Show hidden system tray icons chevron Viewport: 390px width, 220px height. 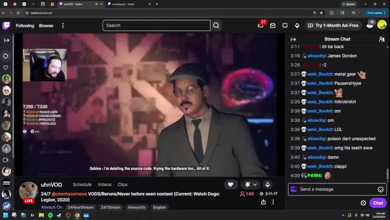click(x=343, y=215)
